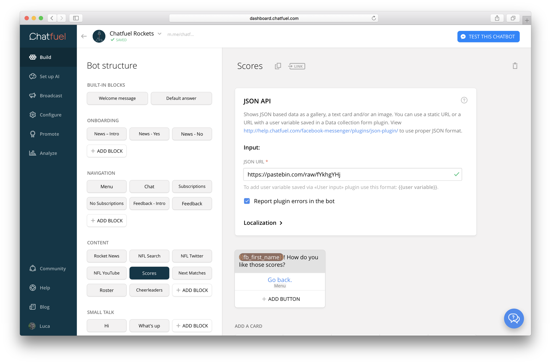551x364 pixels.
Task: Click the LINK icon next to Scores title
Action: pyautogui.click(x=296, y=66)
